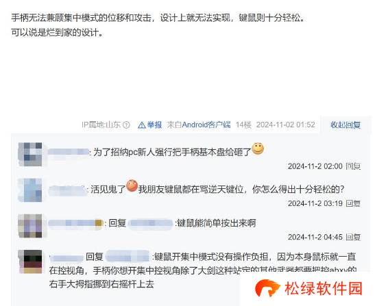Viewport: 377px width, 306px height.
Task: Click the 松绿软件园 watermark text
Action: [324, 288]
